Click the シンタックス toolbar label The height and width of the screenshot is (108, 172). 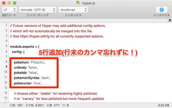tap(73, 15)
